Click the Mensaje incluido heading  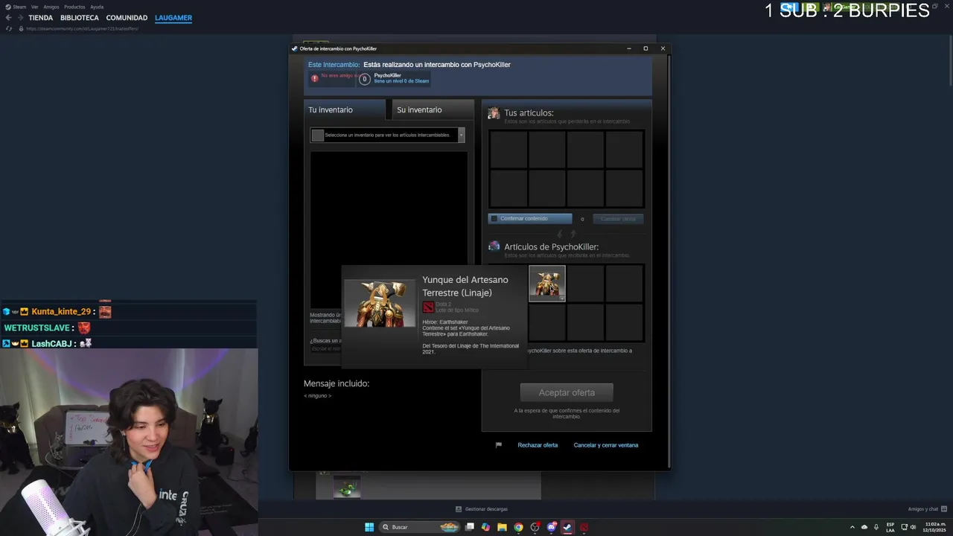coord(337,383)
